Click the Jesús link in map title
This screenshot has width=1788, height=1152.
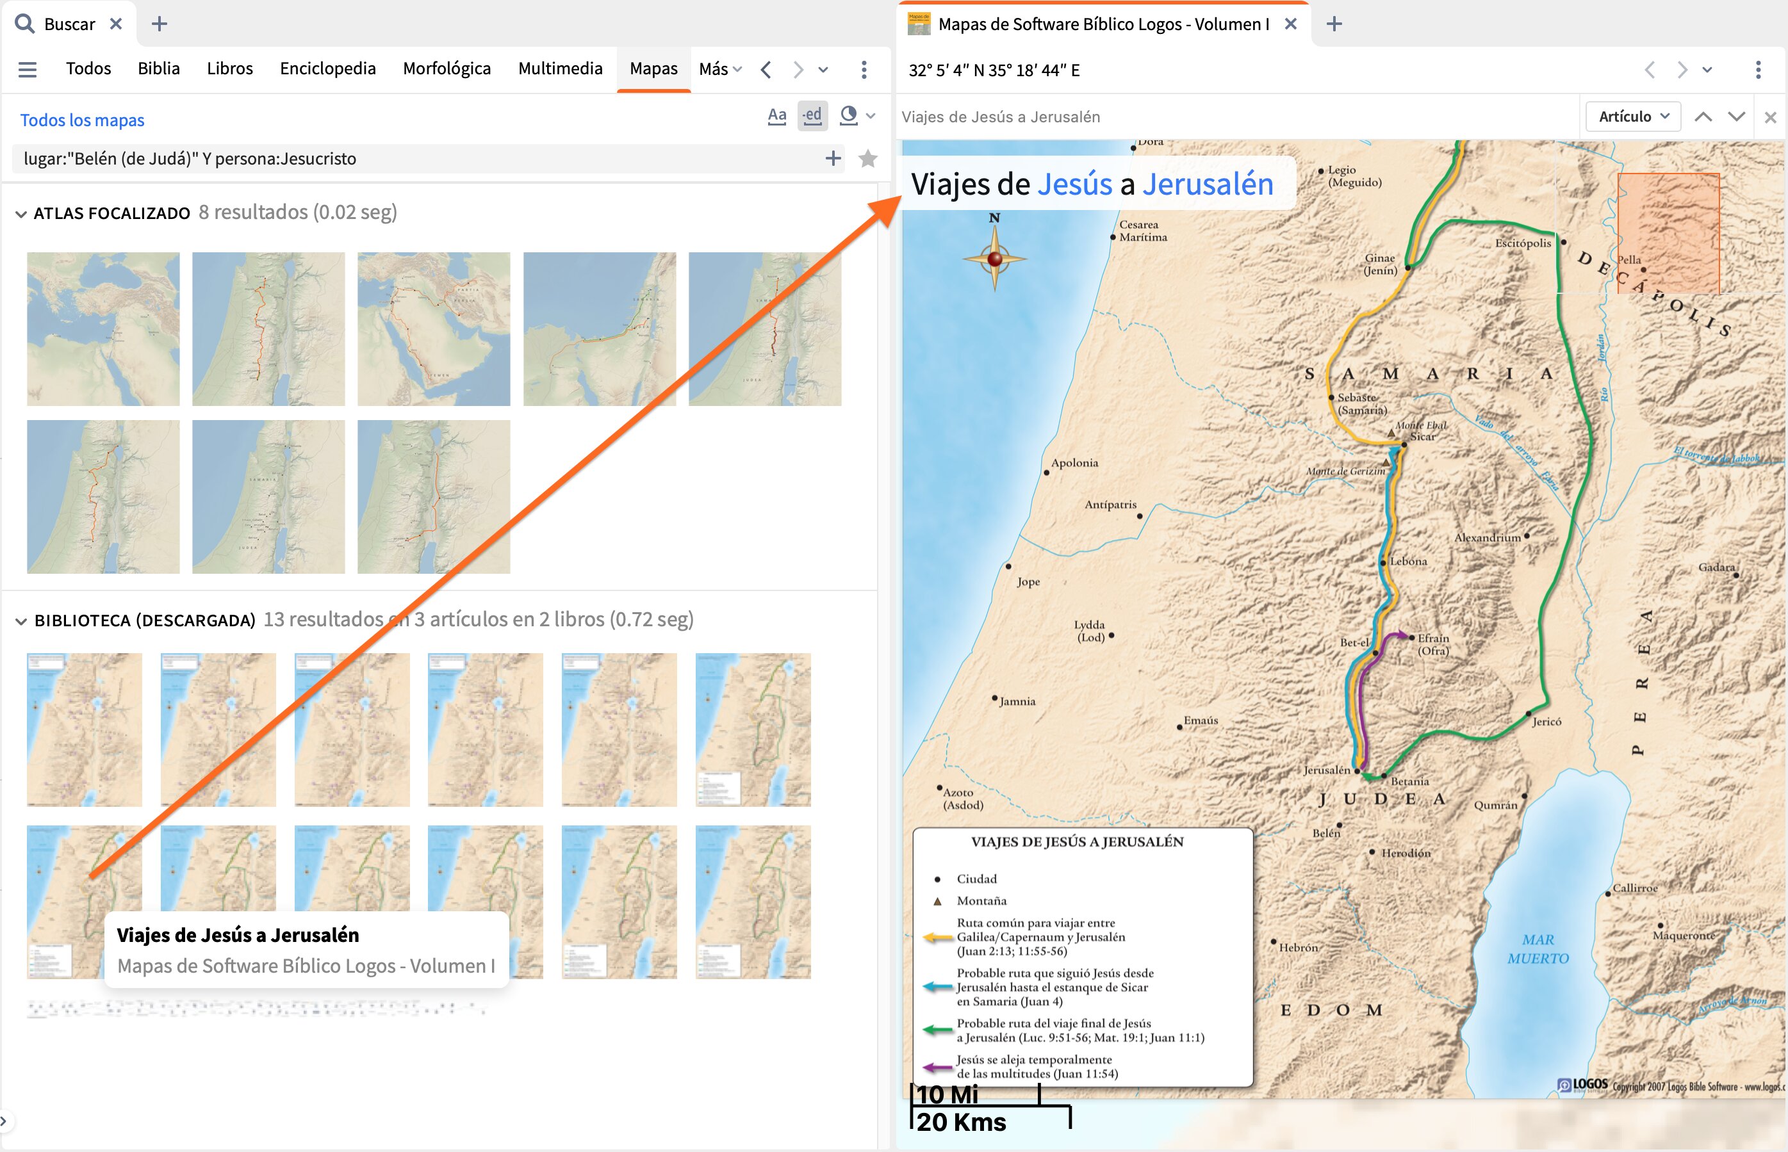(x=1075, y=184)
